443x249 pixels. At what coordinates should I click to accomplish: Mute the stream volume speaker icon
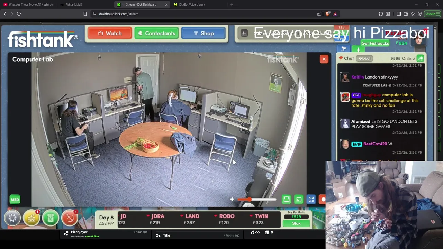[x=232, y=199]
